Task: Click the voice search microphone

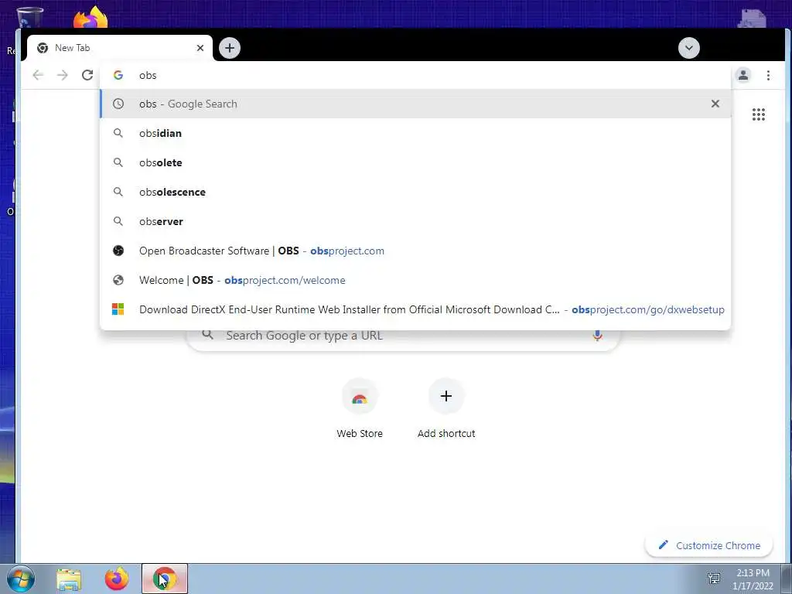Action: click(598, 336)
